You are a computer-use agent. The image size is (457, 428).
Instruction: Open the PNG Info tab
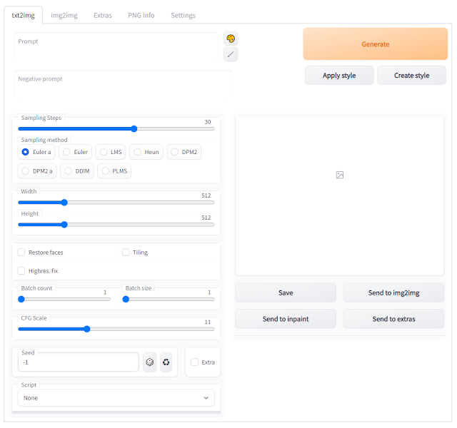141,16
